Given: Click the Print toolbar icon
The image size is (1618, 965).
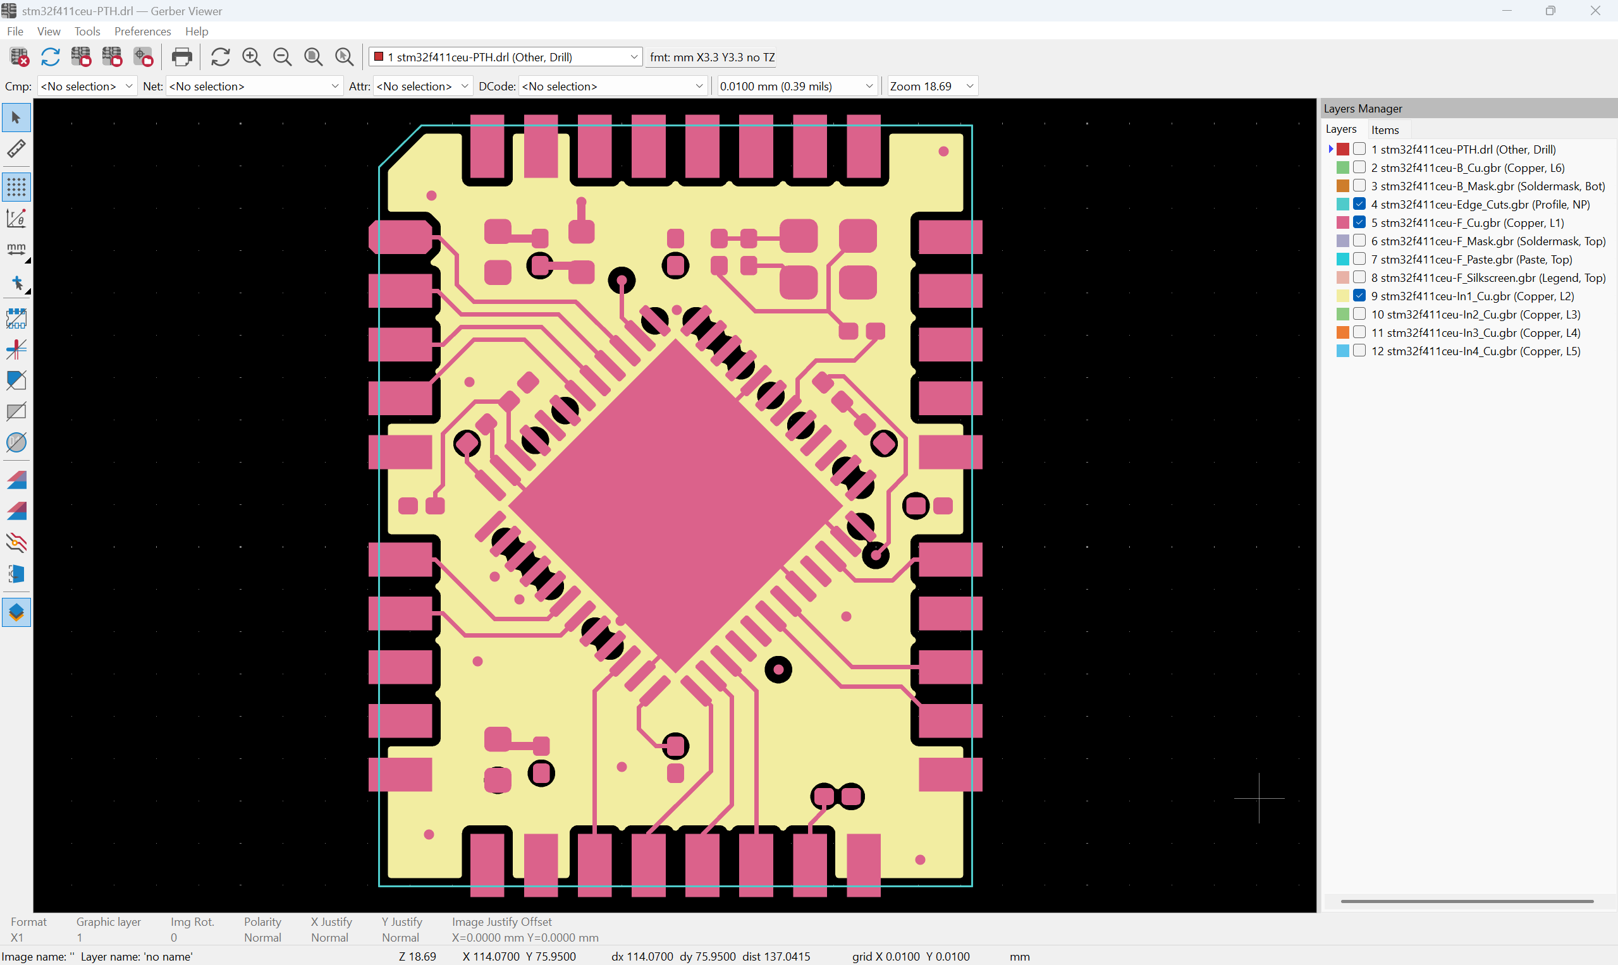Looking at the screenshot, I should 181,58.
